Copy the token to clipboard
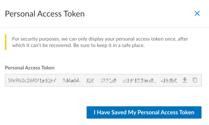This screenshot has height=125, width=209. pyautogui.click(x=195, y=80)
